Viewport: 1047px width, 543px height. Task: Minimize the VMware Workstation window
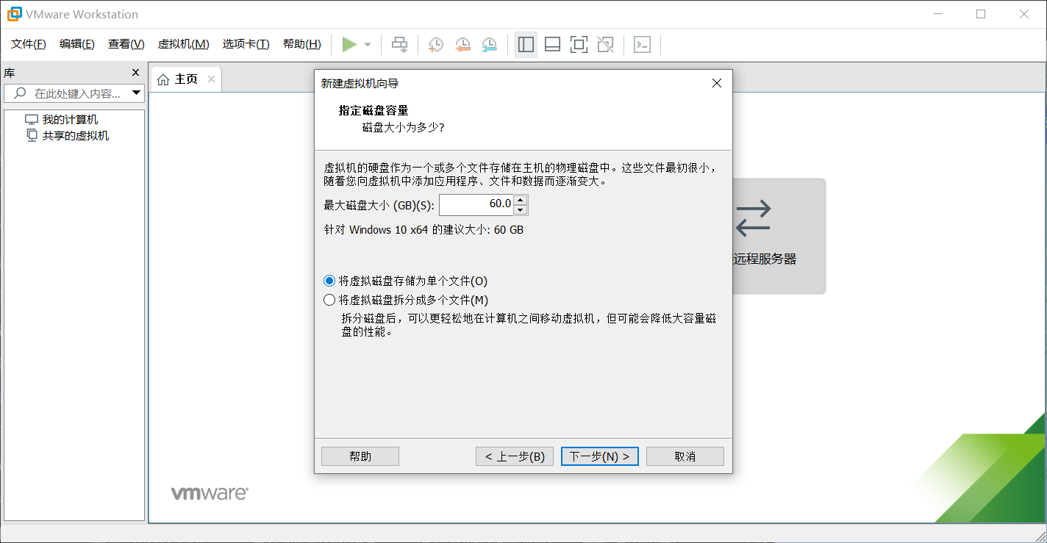tap(937, 14)
